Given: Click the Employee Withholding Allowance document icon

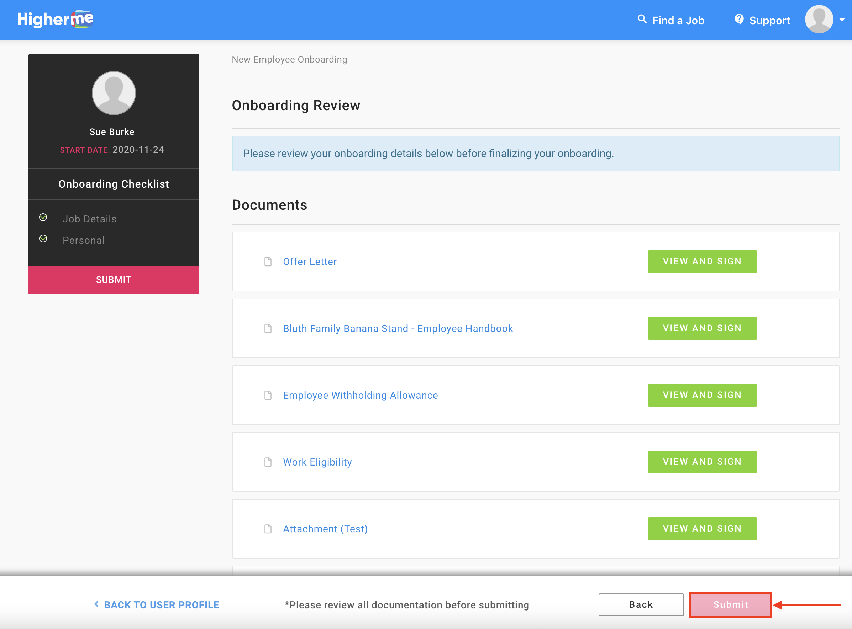Looking at the screenshot, I should pyautogui.click(x=268, y=395).
